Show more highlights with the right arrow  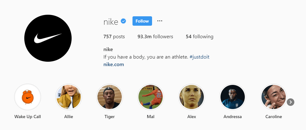291,102
